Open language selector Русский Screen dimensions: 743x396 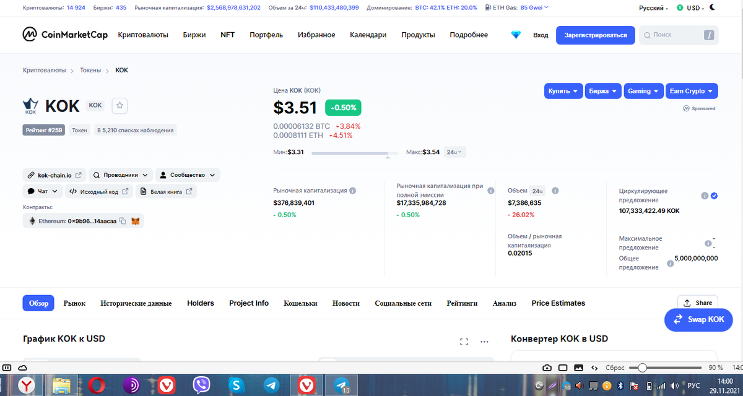point(653,8)
